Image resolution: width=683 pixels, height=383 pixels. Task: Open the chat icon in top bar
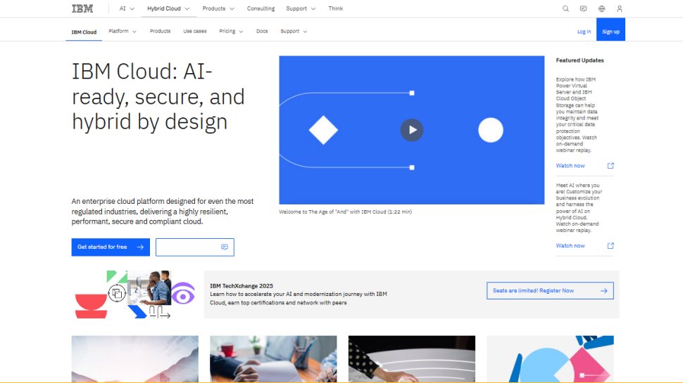[x=583, y=8]
